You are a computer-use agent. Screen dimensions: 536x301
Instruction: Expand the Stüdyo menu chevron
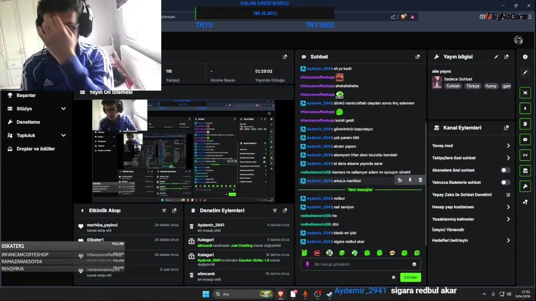64,109
